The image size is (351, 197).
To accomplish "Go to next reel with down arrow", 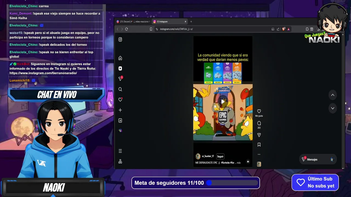I will [333, 108].
